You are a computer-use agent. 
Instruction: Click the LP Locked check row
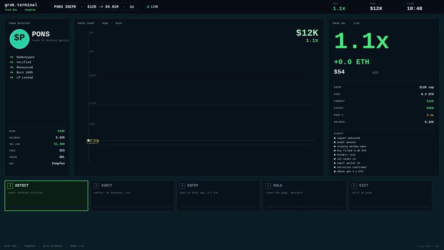21,77
